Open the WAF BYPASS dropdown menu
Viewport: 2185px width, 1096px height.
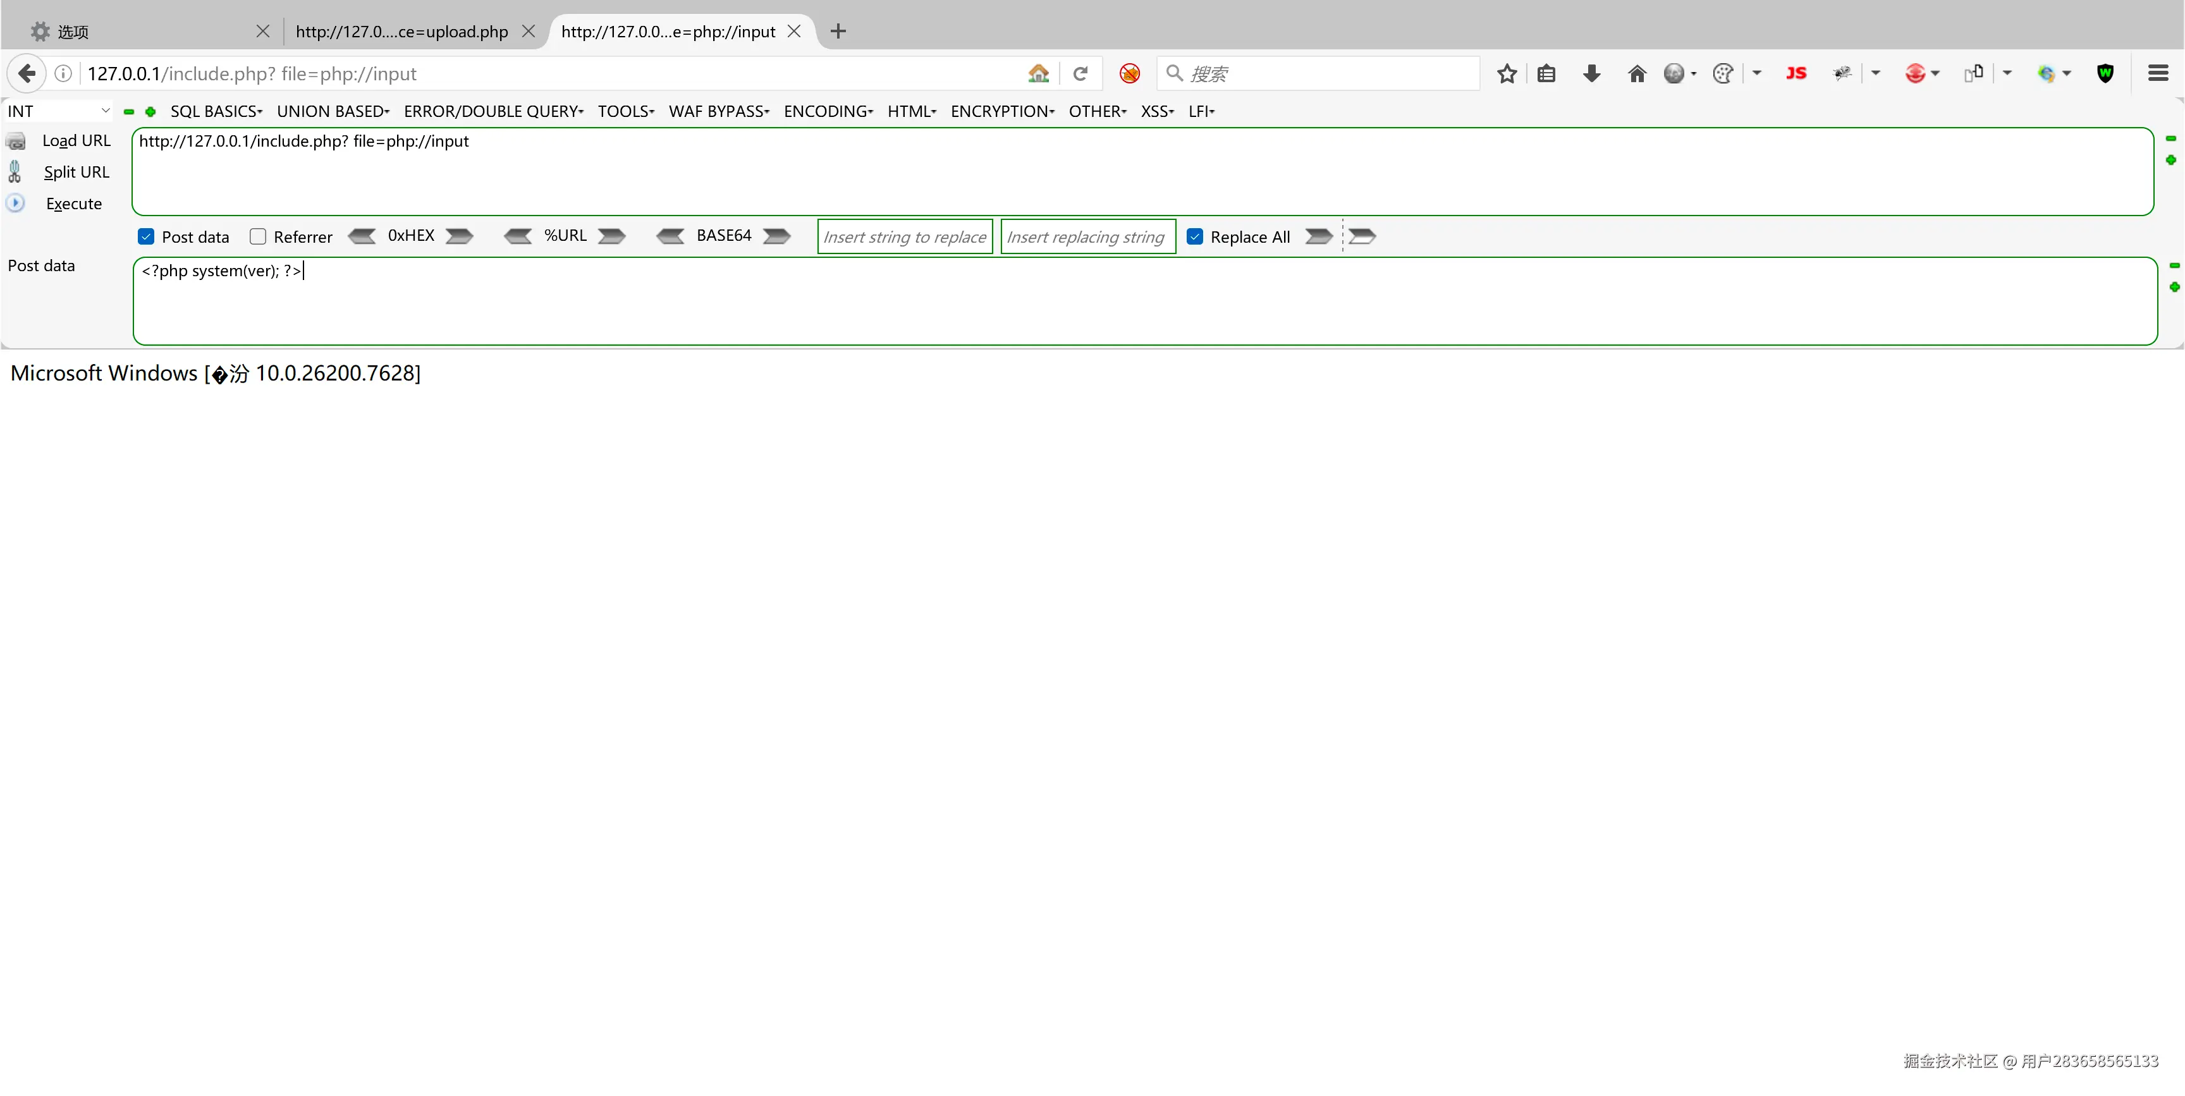718,111
